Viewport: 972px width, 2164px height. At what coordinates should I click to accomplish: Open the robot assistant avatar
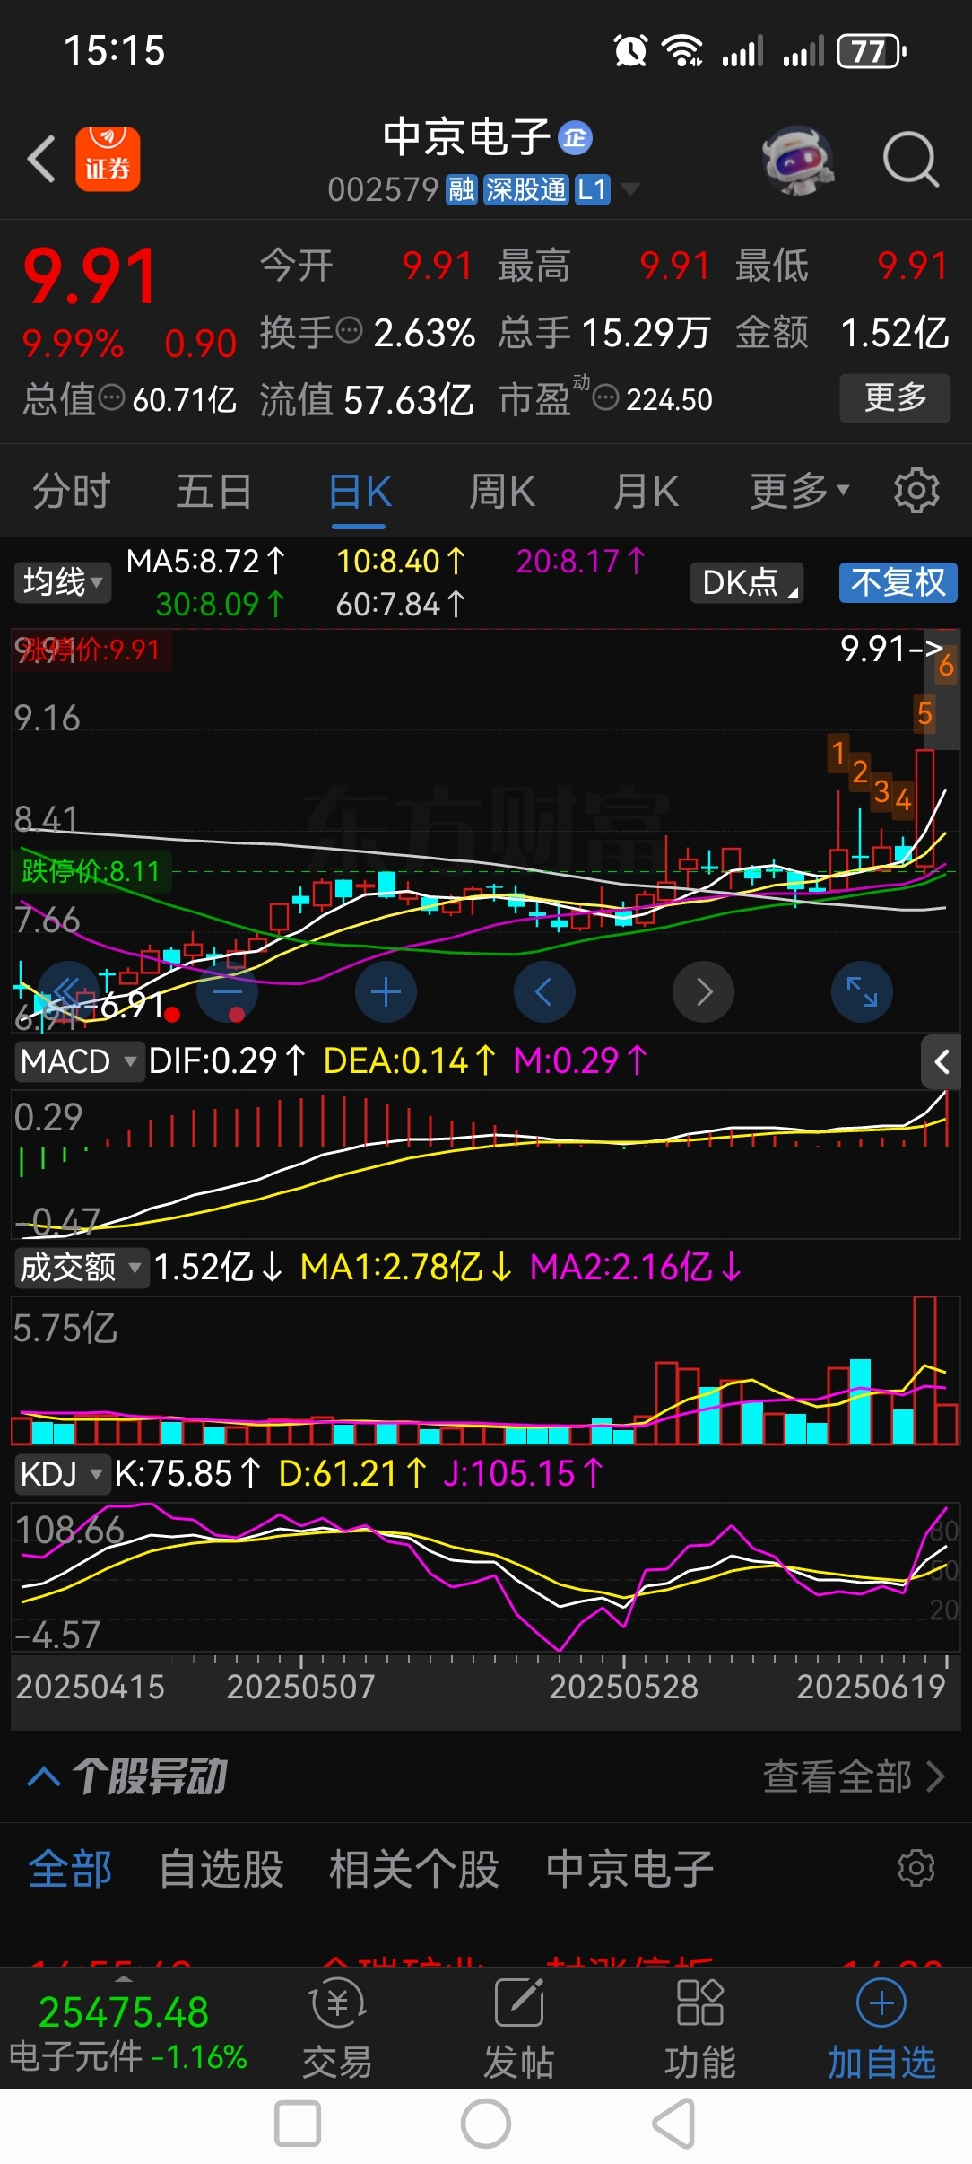(798, 161)
